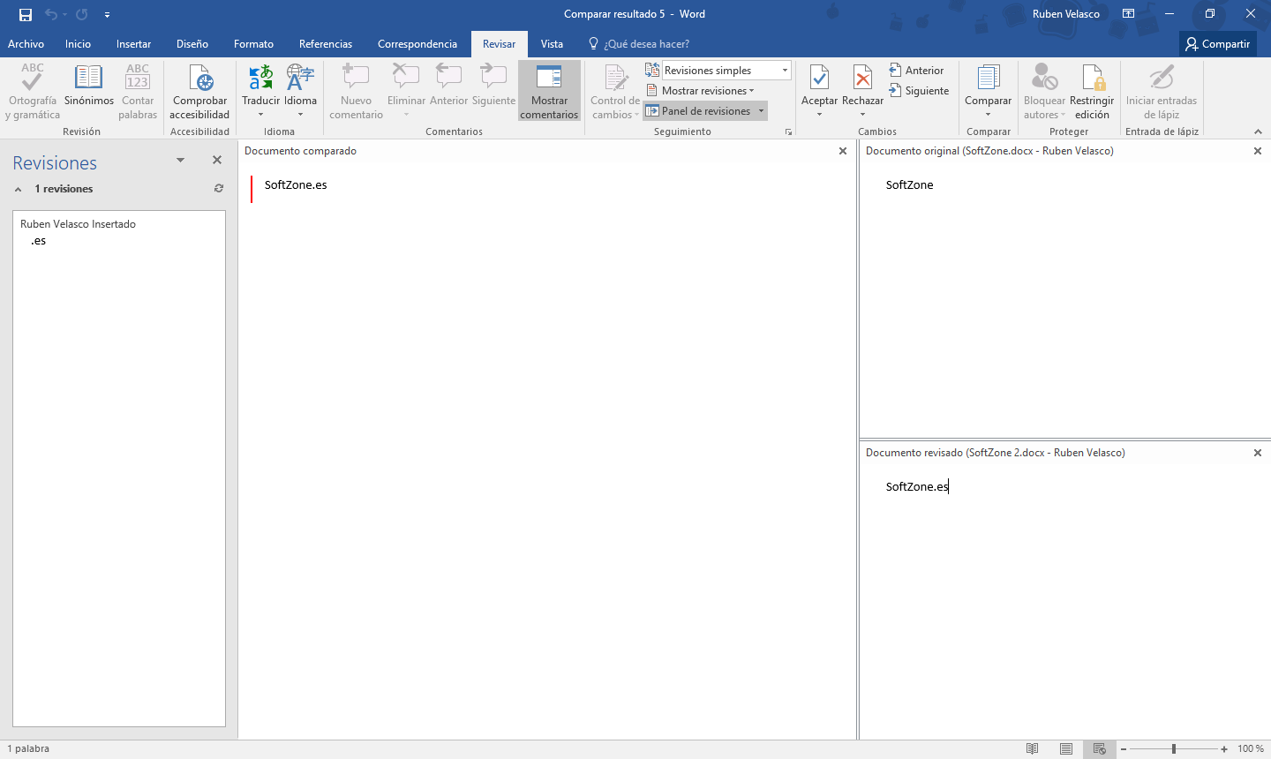
Task: Click Iniciar entradas de lápiz
Action: pyautogui.click(x=1162, y=92)
